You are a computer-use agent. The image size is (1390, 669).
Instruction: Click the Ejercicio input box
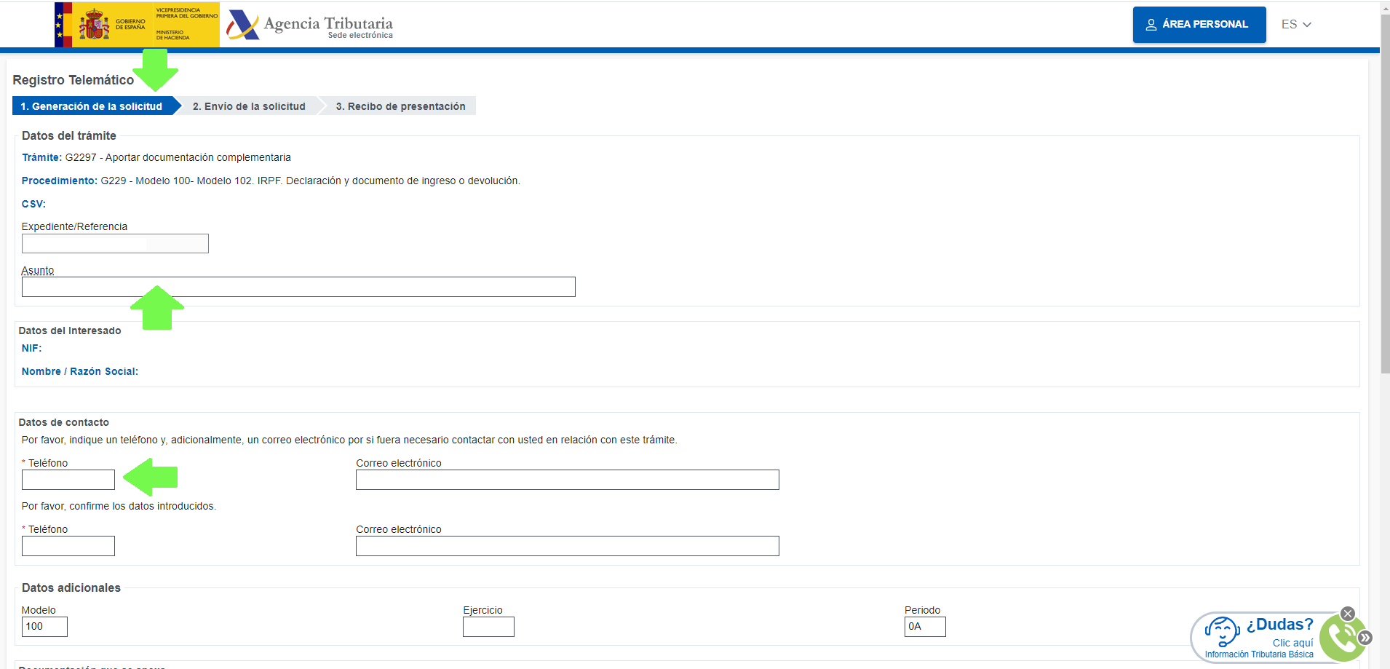pyautogui.click(x=488, y=627)
